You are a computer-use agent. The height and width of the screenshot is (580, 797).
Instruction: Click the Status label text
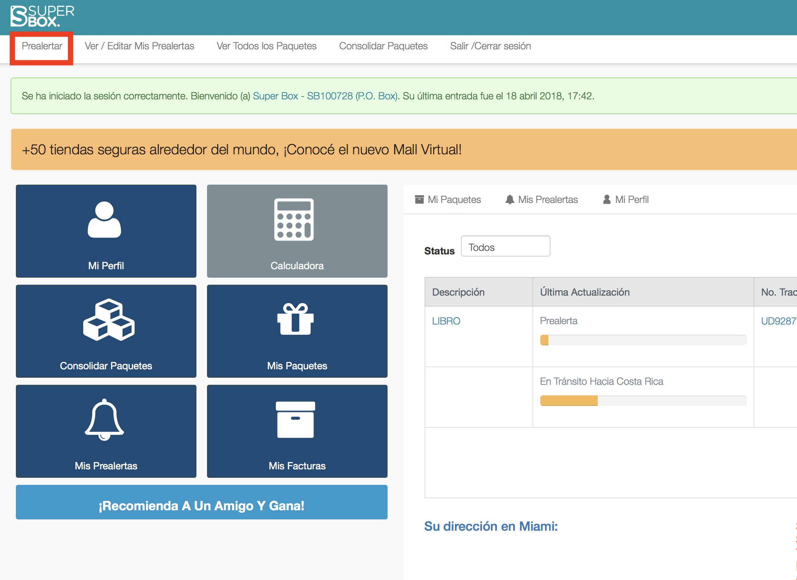click(x=439, y=251)
